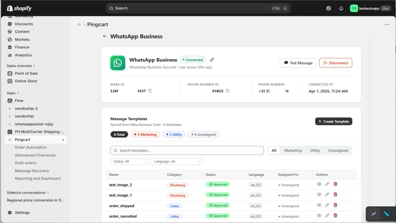This screenshot has height=223, width=396.
Task: Open Content in the sidebar
Action: (x=22, y=32)
